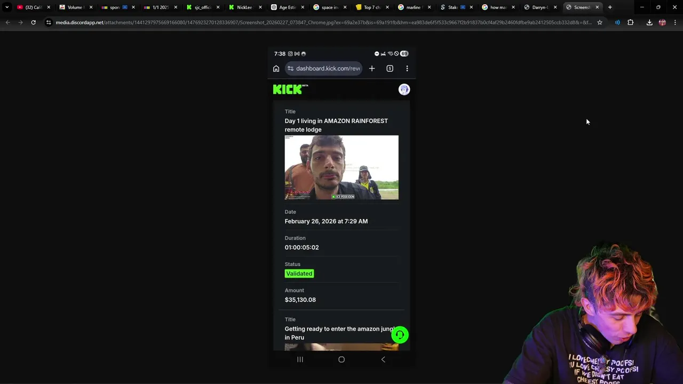Switch to the "NickLee" Kick tab
Viewport: 683px width, 384px height.
click(245, 7)
